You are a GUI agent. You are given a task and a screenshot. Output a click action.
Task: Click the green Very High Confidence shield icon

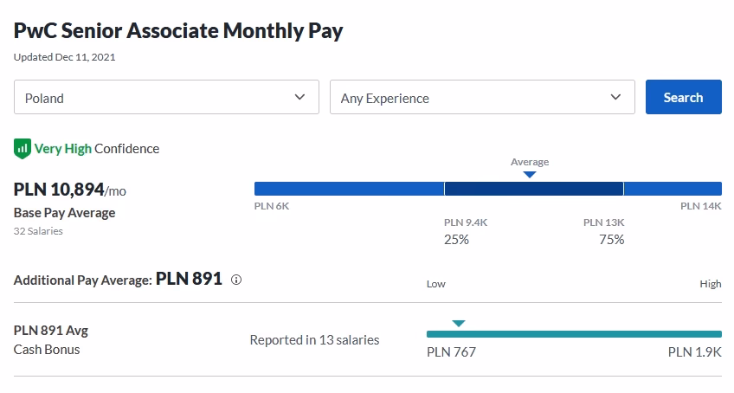click(x=23, y=148)
